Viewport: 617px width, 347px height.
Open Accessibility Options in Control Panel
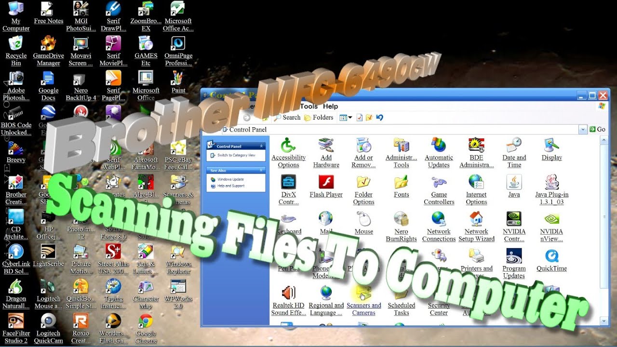288,153
